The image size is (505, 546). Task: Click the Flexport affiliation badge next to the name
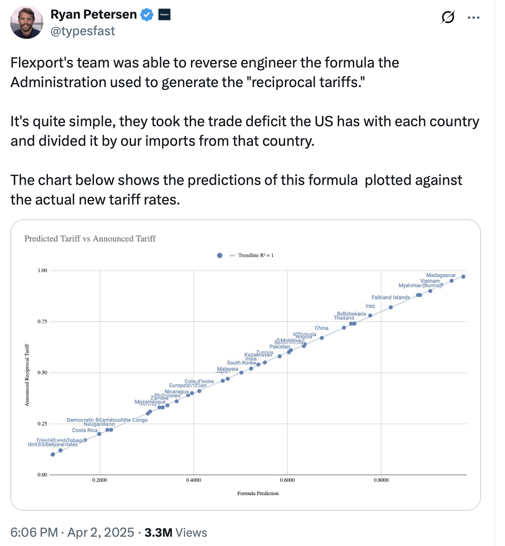point(163,15)
